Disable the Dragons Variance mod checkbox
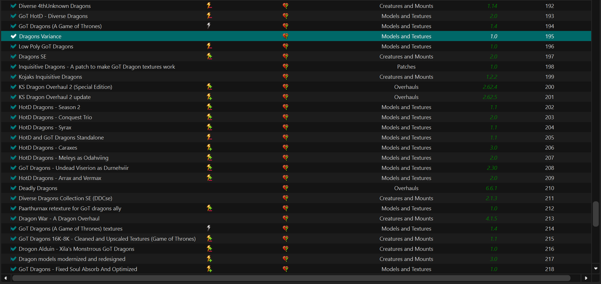The image size is (601, 284). click(14, 36)
